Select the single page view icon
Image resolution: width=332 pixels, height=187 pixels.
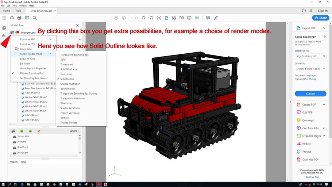tap(166, 18)
